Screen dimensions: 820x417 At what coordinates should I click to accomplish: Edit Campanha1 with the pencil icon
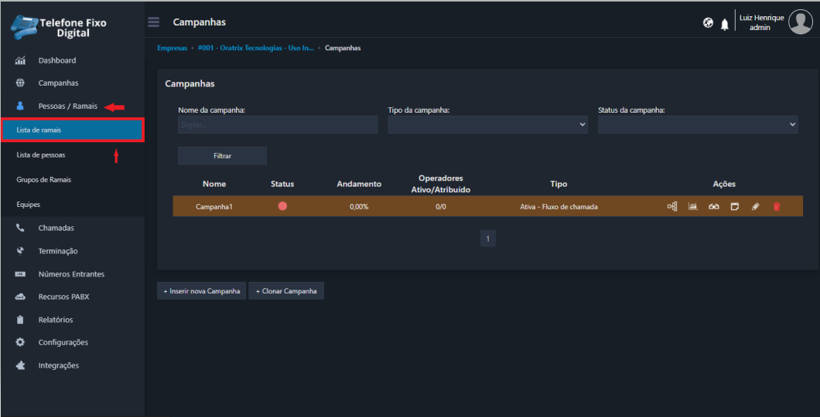(x=756, y=206)
